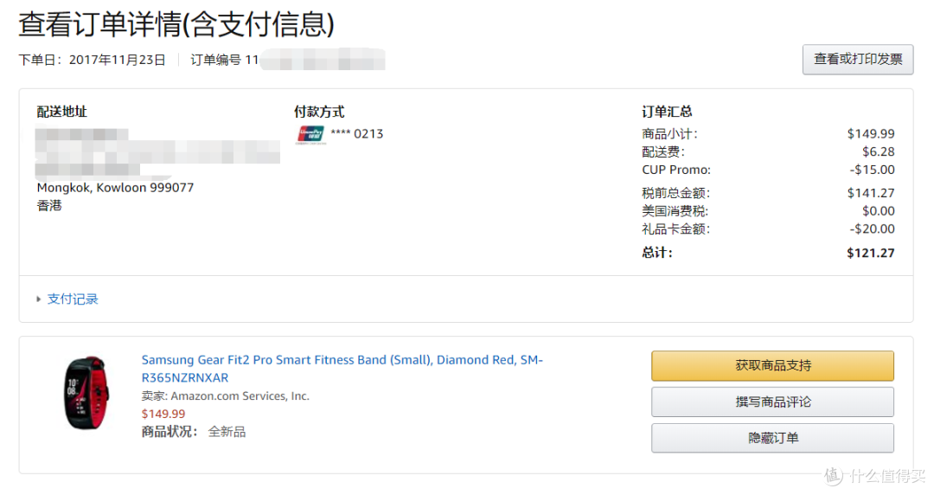Click the 商品状况 全新品 condition text
Image resolution: width=934 pixels, height=495 pixels.
pyautogui.click(x=193, y=432)
